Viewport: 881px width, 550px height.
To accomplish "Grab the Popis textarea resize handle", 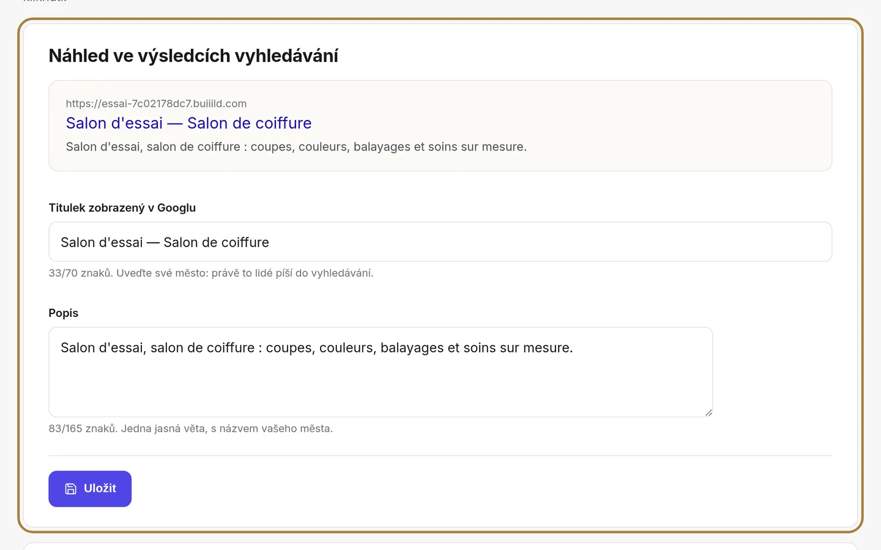I will (x=708, y=412).
